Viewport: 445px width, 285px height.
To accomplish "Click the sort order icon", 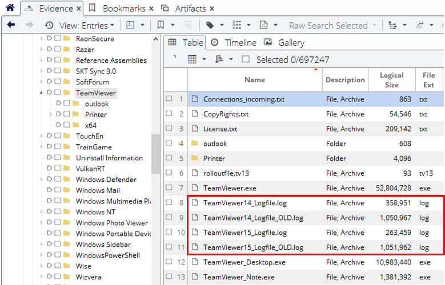I will click(219, 59).
